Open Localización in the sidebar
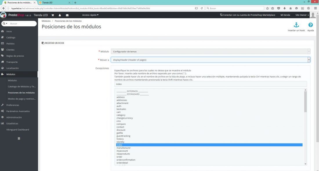The height and width of the screenshot is (171, 319). (12, 68)
